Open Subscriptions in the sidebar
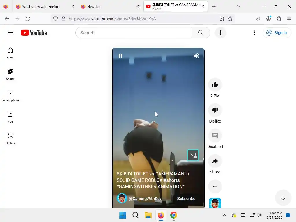 tap(10, 96)
